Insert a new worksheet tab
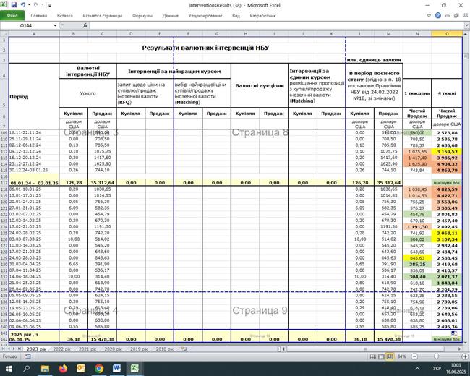 point(184,349)
